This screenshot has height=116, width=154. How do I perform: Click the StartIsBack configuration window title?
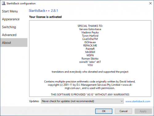coord(21,3)
